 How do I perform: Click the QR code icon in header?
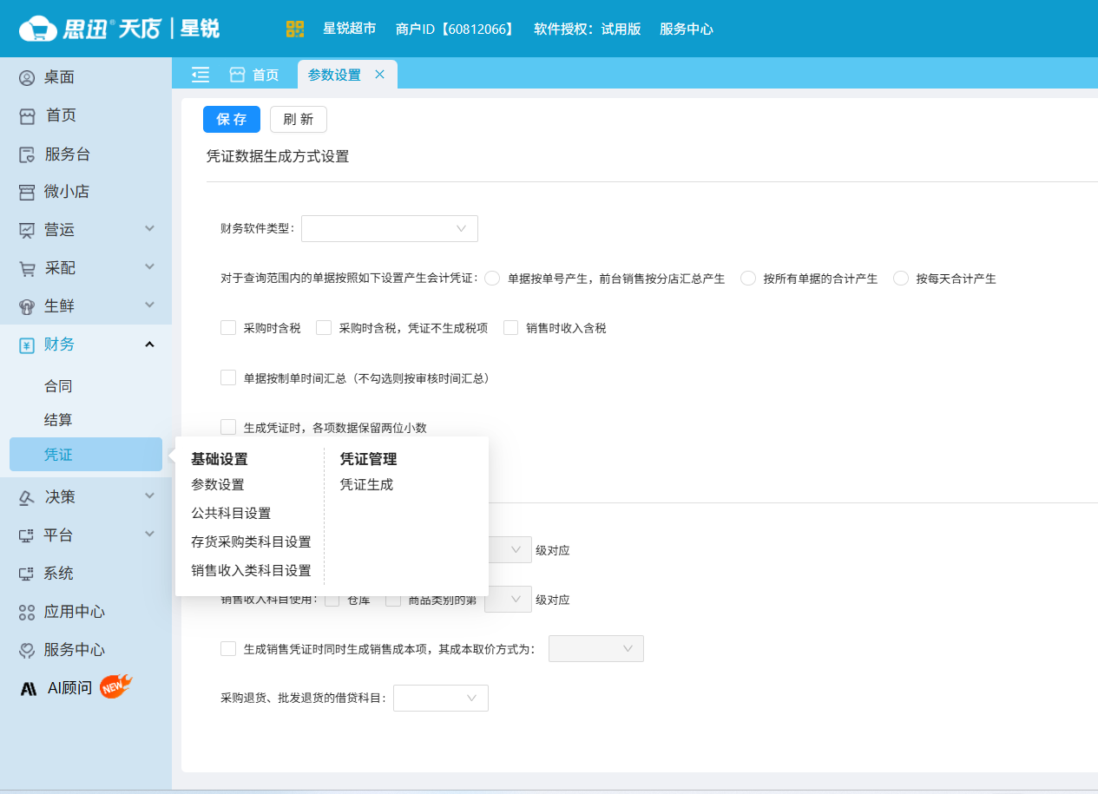click(295, 29)
